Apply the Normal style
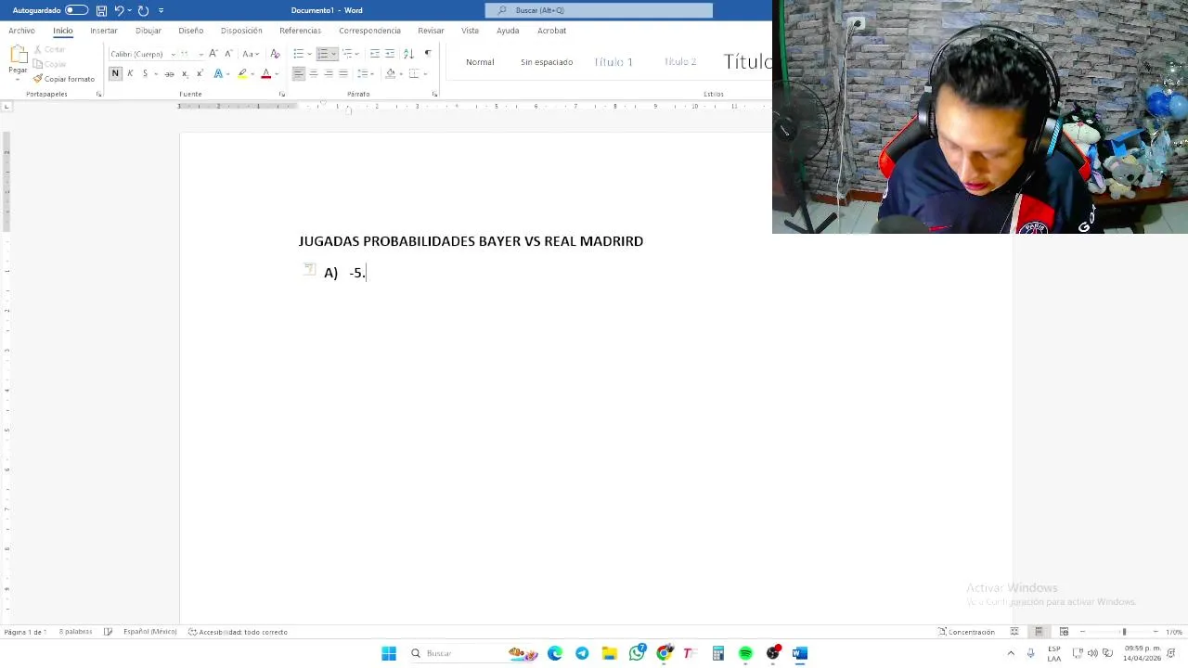This screenshot has width=1188, height=668. (x=480, y=62)
